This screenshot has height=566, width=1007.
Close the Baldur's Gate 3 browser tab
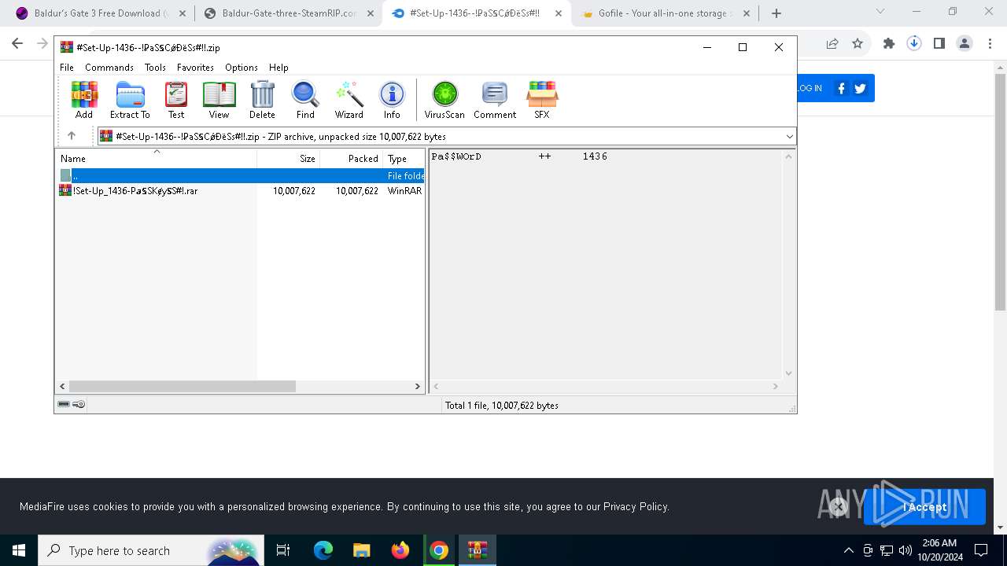183,13
